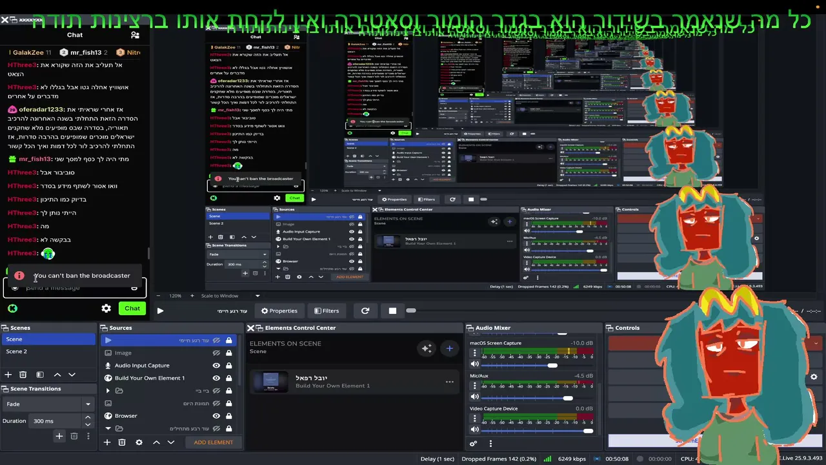This screenshot has height=465, width=826.
Task: Add a new scene with plus icon
Action: (x=8, y=375)
